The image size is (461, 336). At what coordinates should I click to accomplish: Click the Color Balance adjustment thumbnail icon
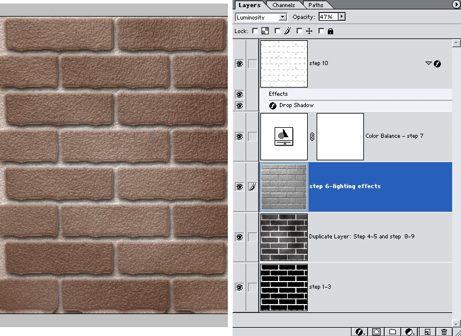[x=284, y=137]
